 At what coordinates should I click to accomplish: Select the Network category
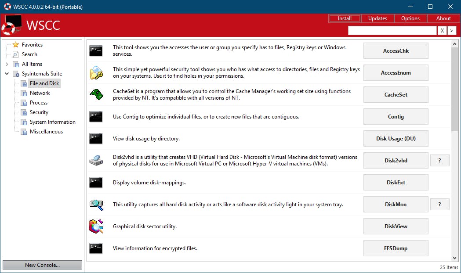coord(40,93)
